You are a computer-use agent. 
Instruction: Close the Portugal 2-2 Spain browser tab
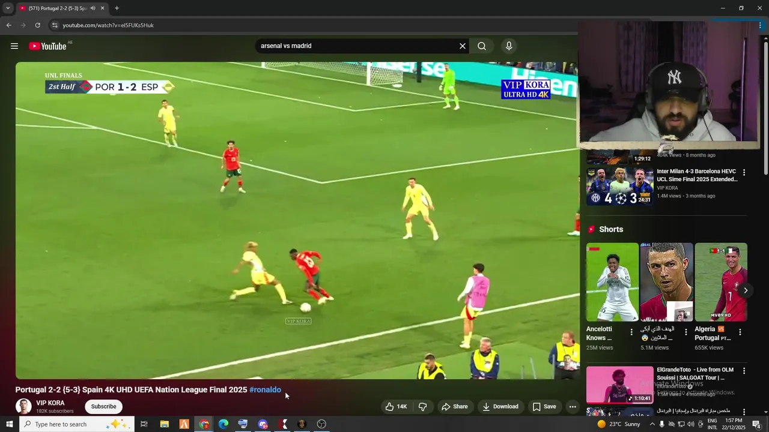coord(102,8)
